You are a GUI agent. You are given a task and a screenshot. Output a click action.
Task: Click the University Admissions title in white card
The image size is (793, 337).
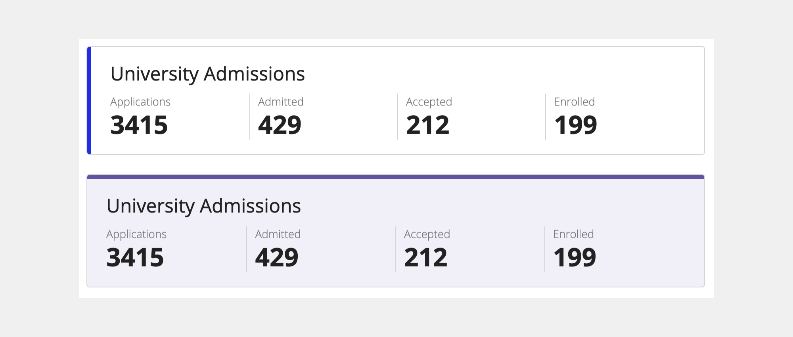click(x=207, y=74)
